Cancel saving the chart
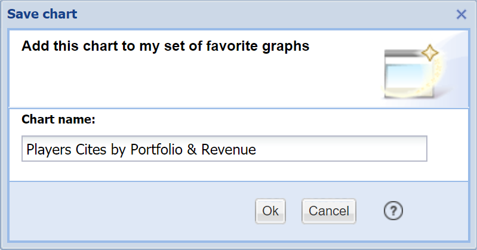 click(x=329, y=211)
